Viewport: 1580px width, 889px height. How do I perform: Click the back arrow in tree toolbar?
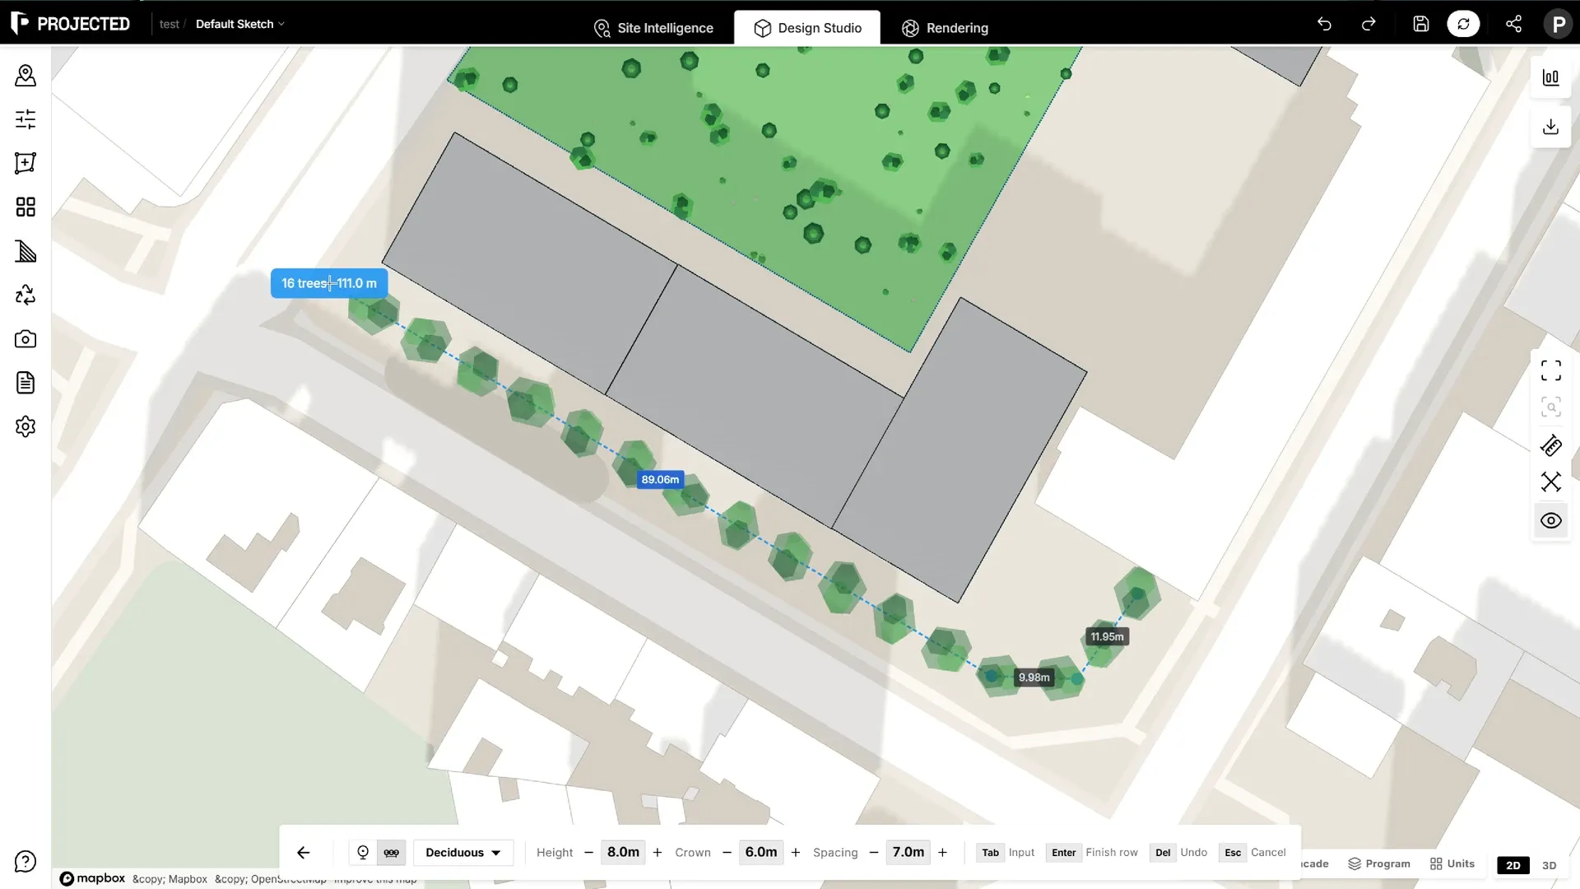(x=304, y=852)
